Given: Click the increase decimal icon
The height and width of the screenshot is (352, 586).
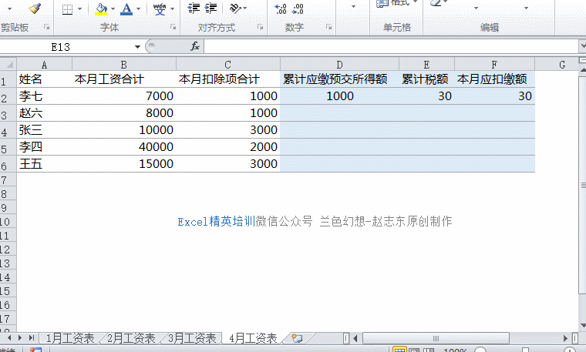Looking at the screenshot, I should click(281, 9).
